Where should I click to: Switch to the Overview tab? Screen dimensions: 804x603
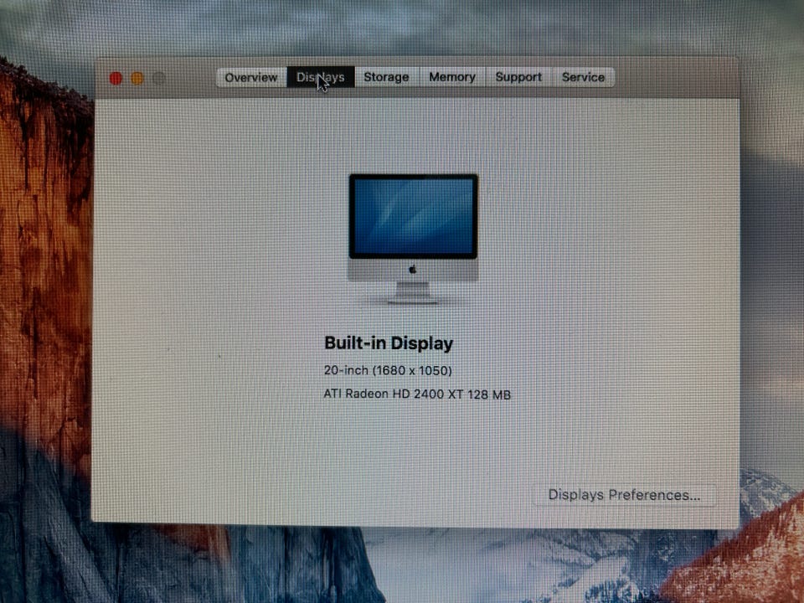250,77
